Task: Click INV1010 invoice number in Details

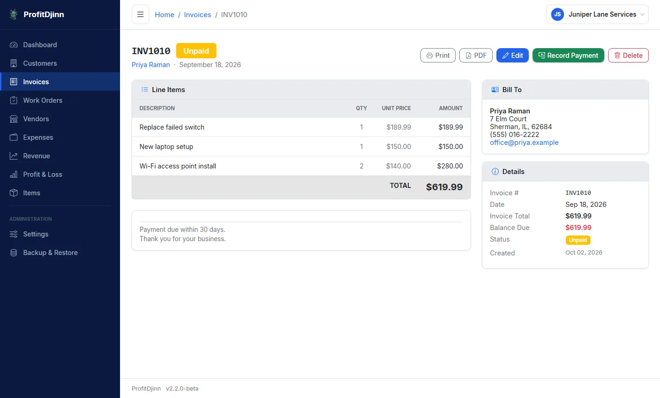Action: [578, 193]
